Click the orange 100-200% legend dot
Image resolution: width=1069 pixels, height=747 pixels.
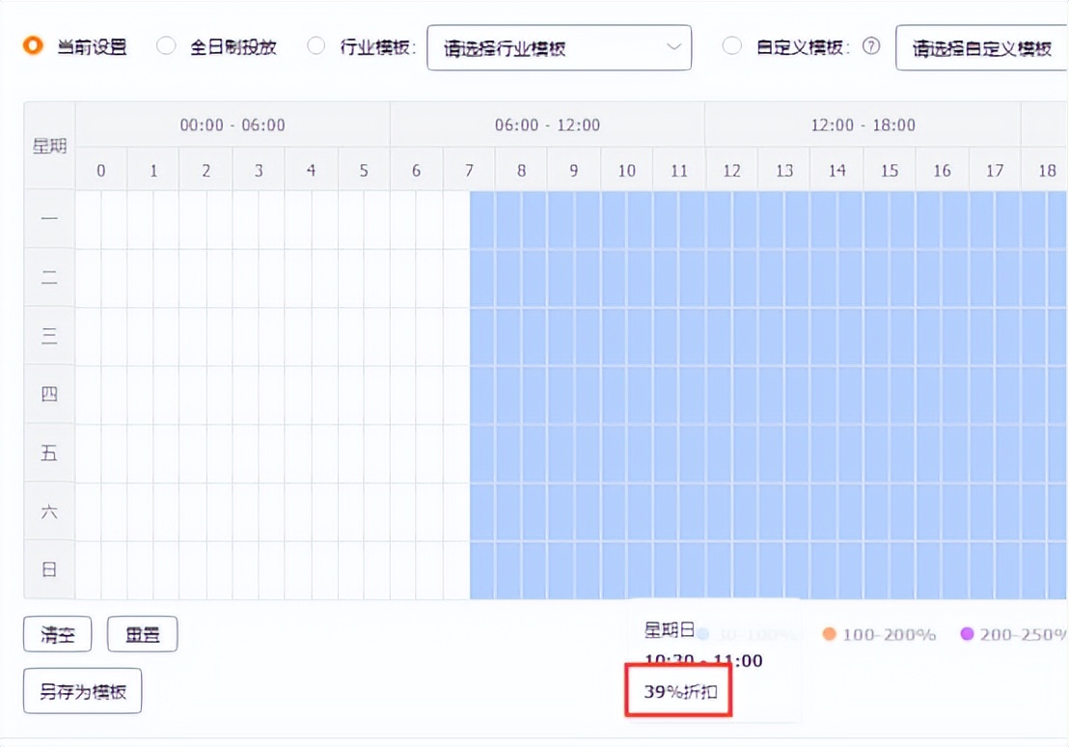coord(827,634)
